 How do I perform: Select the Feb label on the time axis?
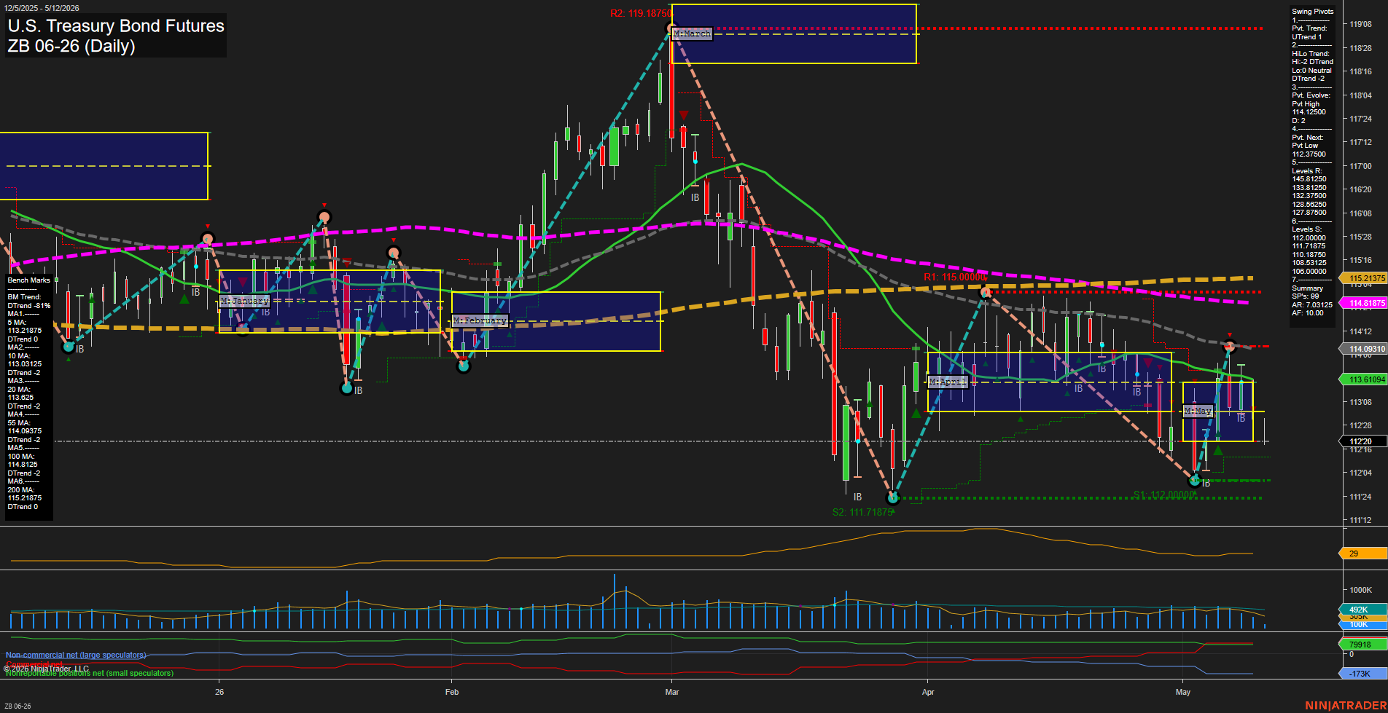[452, 692]
